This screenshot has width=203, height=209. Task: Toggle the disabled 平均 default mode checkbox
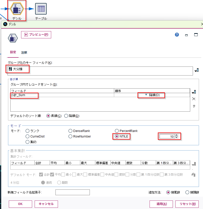52,174
